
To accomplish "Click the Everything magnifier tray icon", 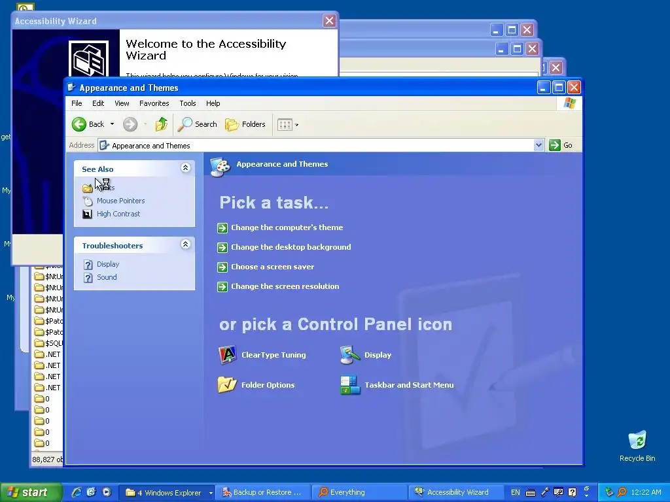I will [622, 492].
